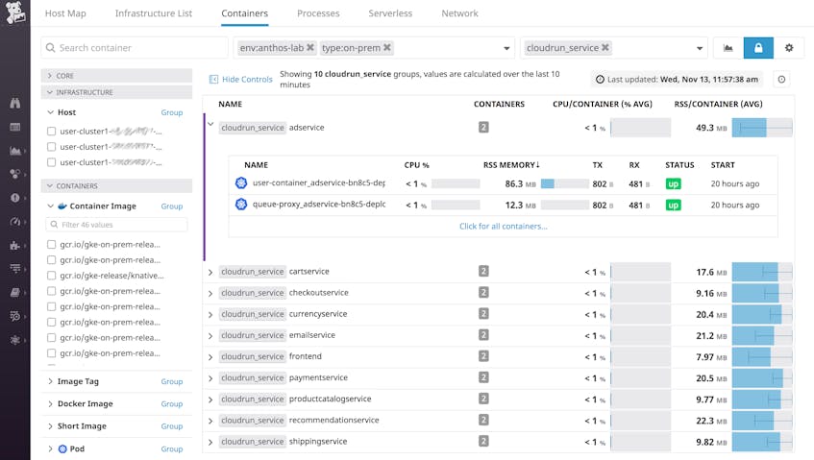Open the settings gear icon
The width and height of the screenshot is (814, 460).
tap(789, 48)
